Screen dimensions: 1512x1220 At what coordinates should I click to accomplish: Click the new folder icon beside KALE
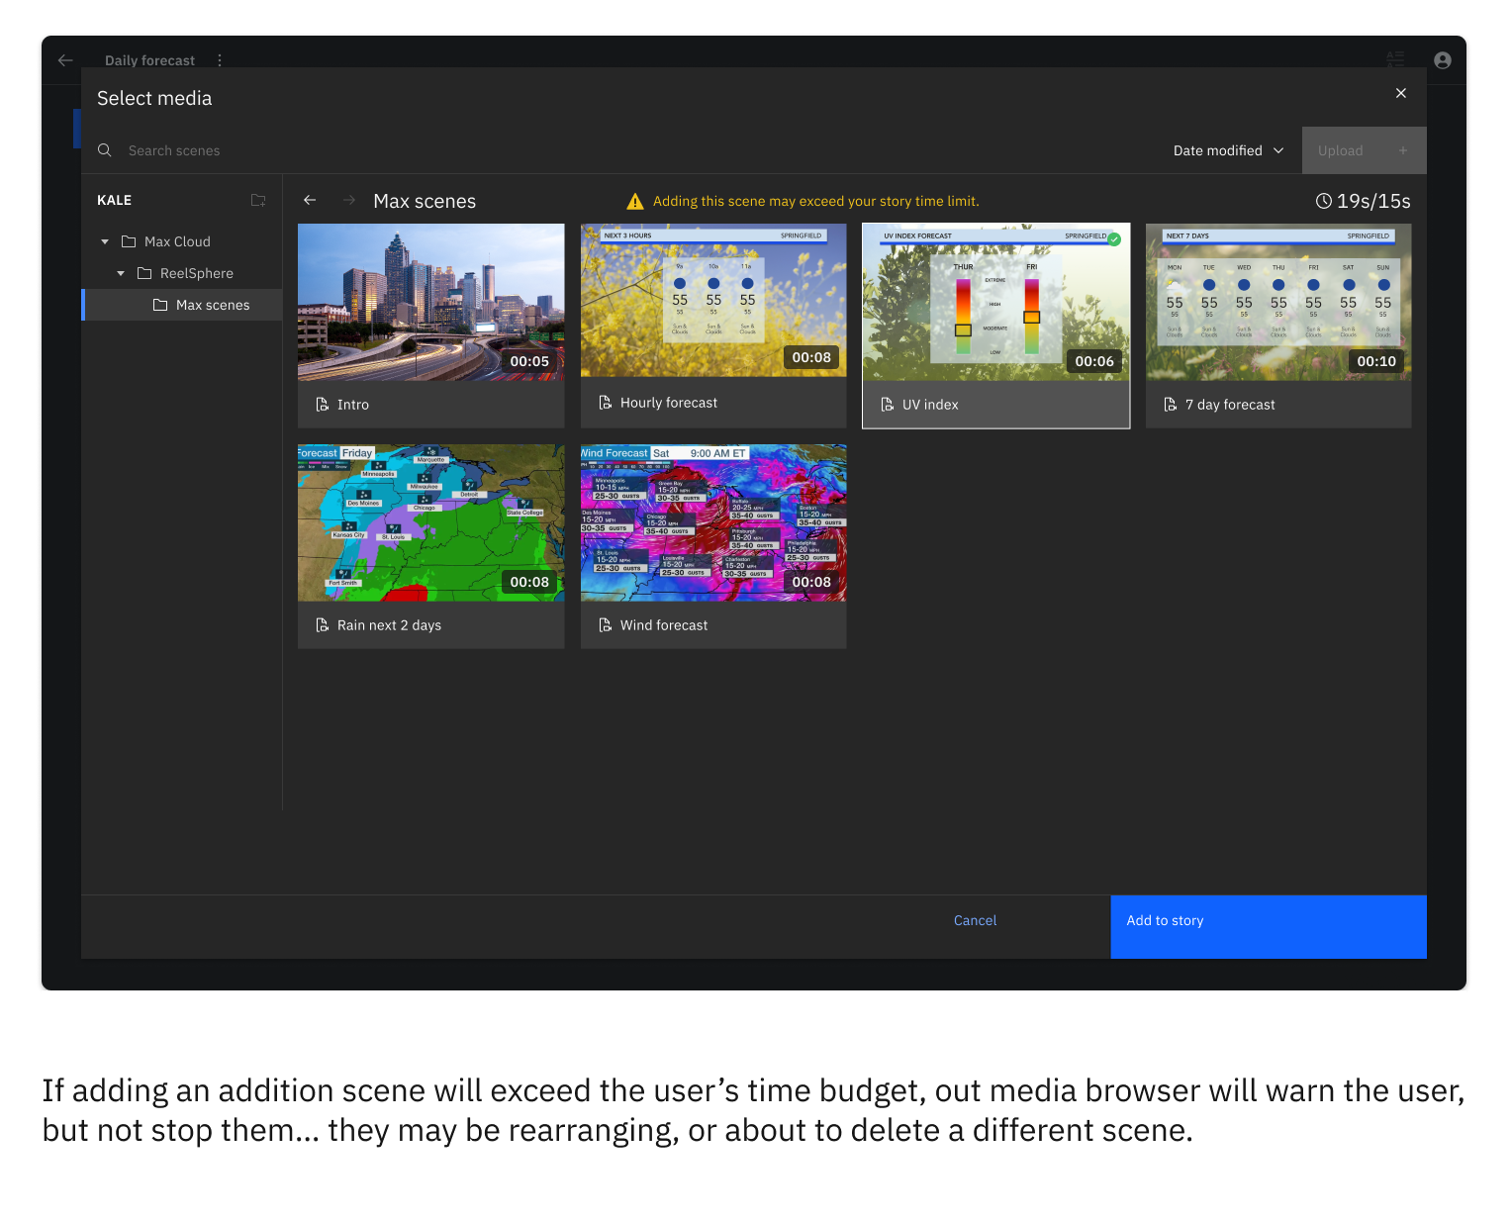pyautogui.click(x=258, y=200)
